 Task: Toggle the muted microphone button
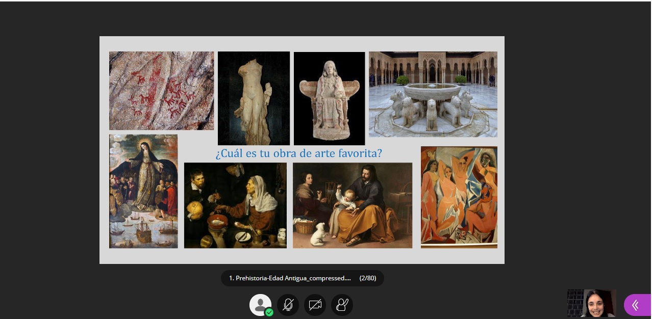tap(288, 305)
